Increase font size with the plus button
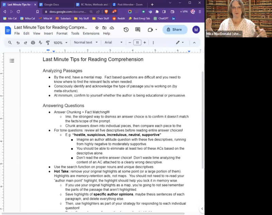272x215 pixels. click(144, 43)
